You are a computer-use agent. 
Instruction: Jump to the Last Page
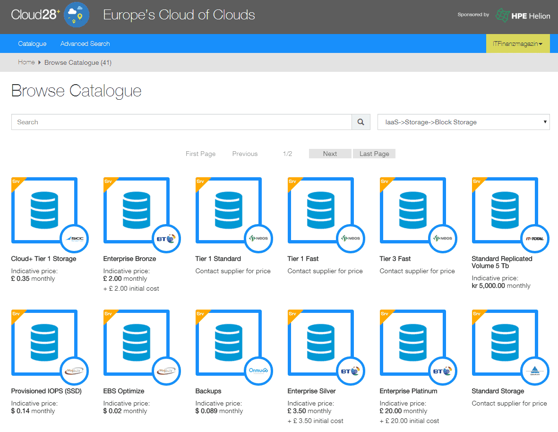pos(374,154)
